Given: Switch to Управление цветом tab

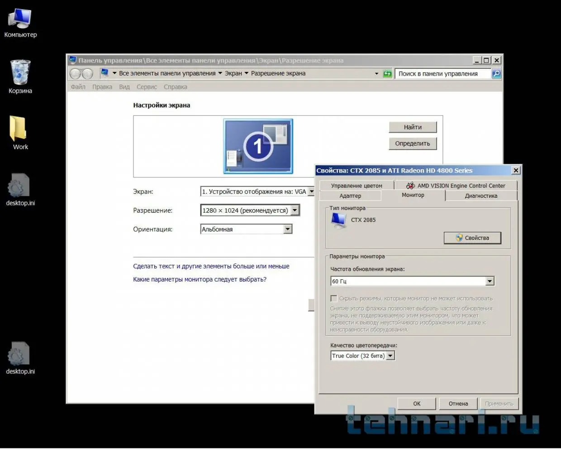Looking at the screenshot, I should pos(357,186).
